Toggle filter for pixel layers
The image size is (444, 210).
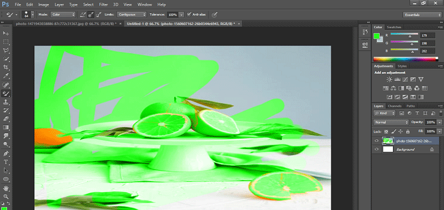(x=401, y=113)
